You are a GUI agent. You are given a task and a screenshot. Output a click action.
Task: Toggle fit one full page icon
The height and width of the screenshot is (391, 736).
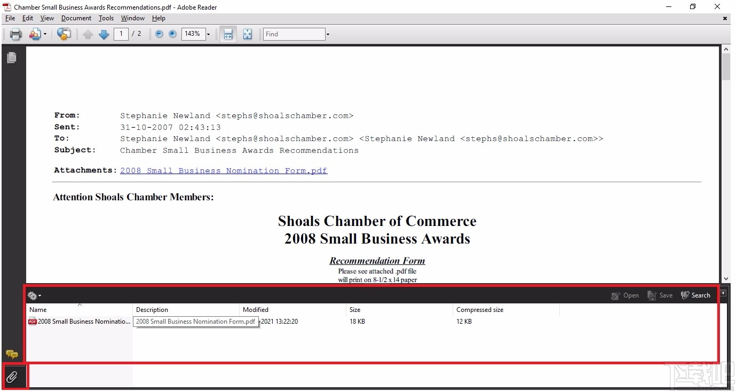click(x=248, y=34)
